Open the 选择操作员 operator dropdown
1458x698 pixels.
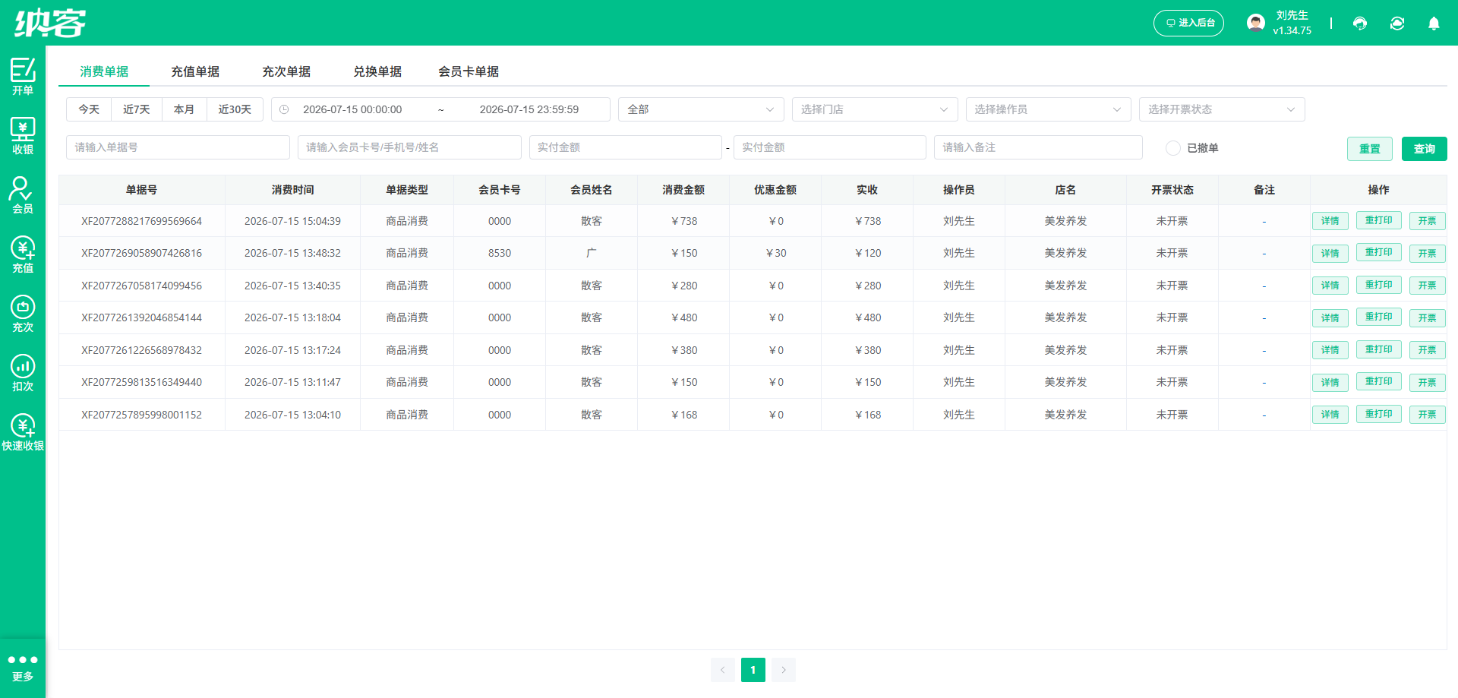1048,109
